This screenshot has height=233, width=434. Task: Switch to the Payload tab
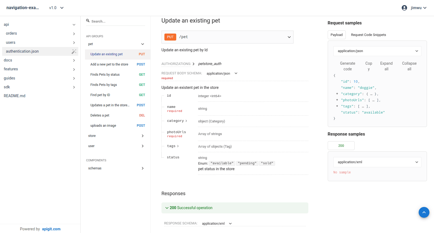click(337, 35)
